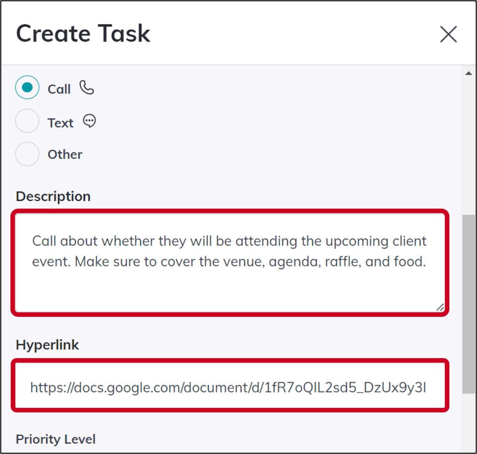477x454 pixels.
Task: Focus the Hyperlink URL input field
Action: tap(230, 387)
